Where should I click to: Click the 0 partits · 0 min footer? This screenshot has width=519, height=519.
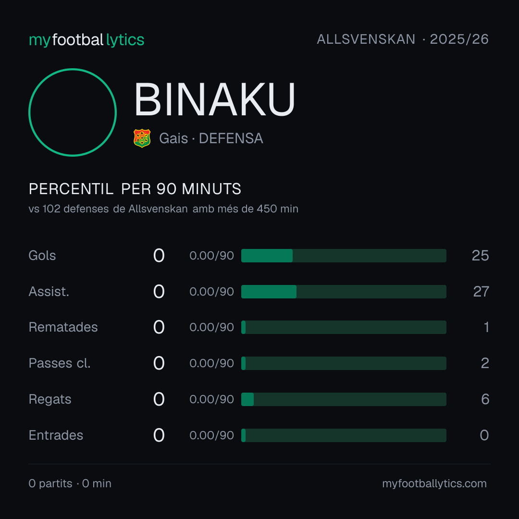[70, 483]
